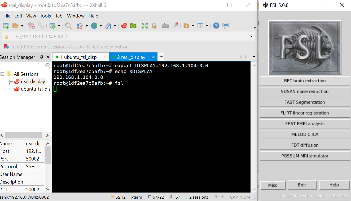Click the Layout panes toolbar icon
Screen dimensions: 351x201
200,26
